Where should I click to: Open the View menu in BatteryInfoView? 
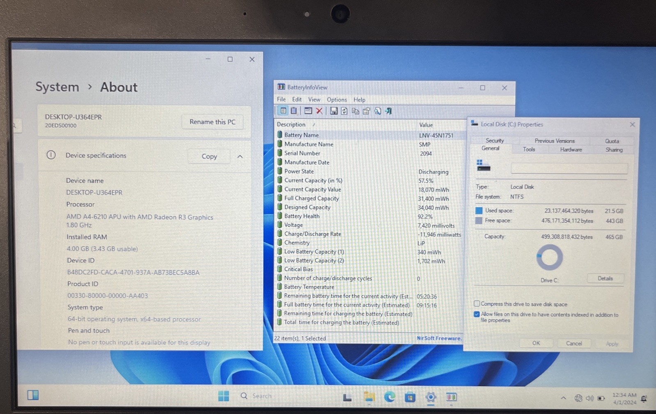click(314, 100)
